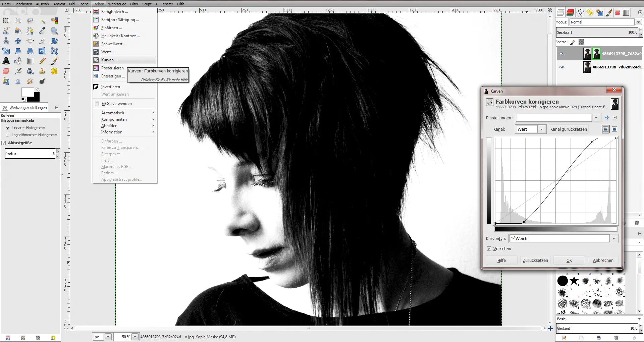Select Logarithmisches Histogramm radio button

click(x=8, y=135)
